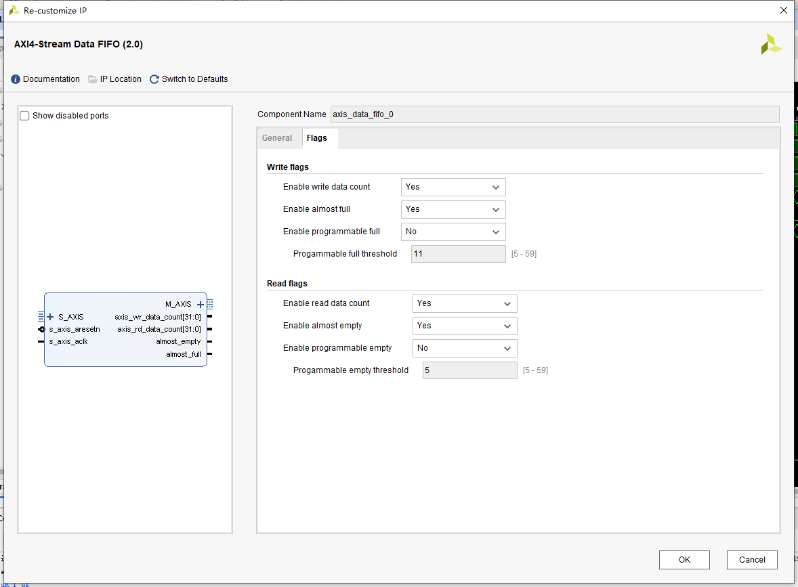The height and width of the screenshot is (587, 798).
Task: Expand the M_AXIS interface plus icon
Action: (201, 305)
